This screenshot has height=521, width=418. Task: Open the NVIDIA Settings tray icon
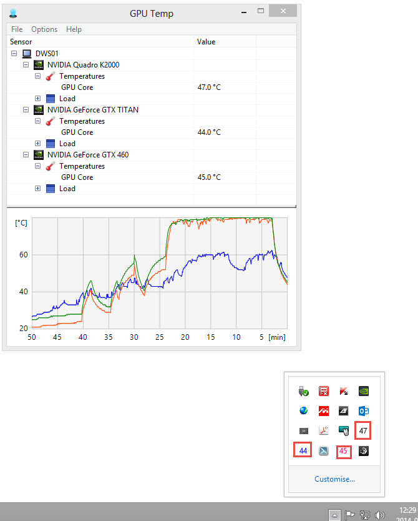(x=364, y=391)
